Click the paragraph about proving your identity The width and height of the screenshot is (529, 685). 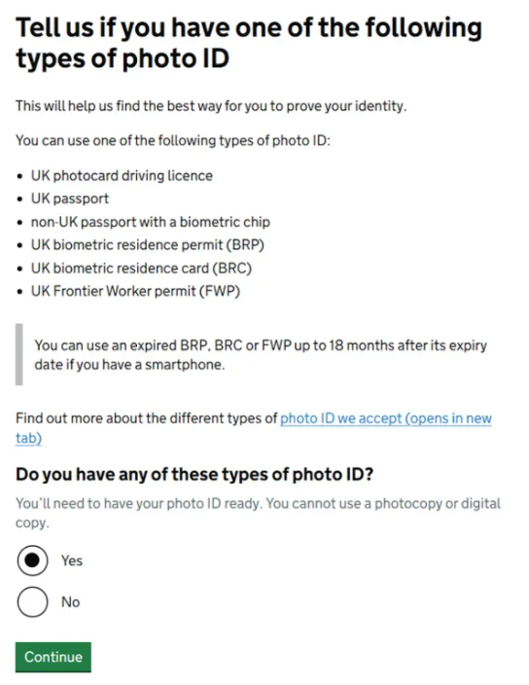tap(211, 106)
